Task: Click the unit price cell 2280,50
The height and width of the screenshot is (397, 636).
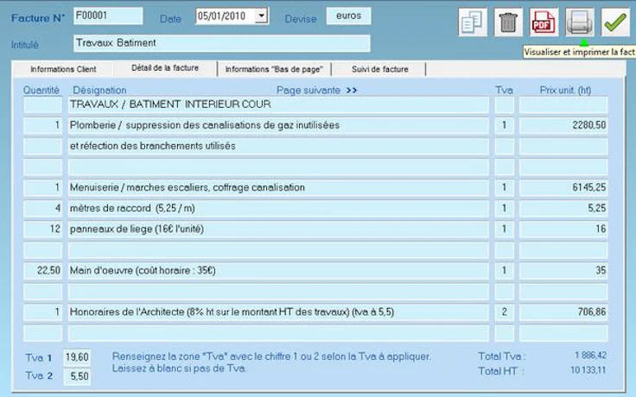Action: [x=563, y=126]
